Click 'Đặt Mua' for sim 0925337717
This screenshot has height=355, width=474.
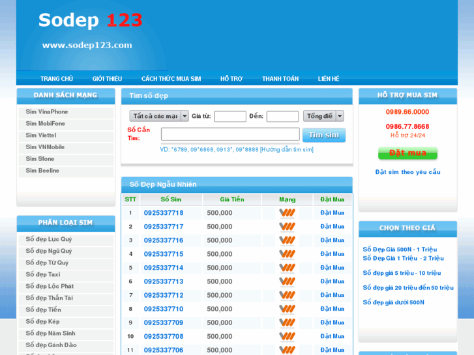click(333, 227)
